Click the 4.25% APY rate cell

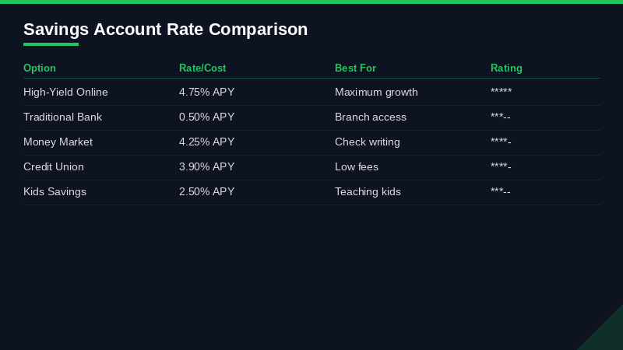coord(206,142)
